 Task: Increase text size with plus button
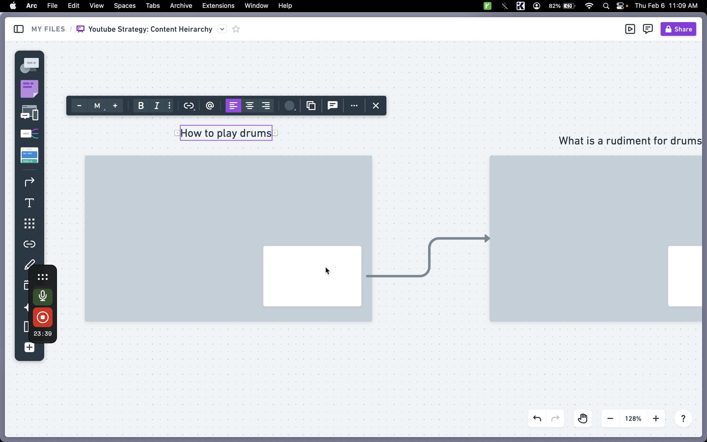point(115,106)
